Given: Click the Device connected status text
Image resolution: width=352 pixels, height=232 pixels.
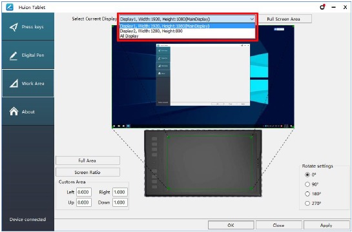Looking at the screenshot, I should click(28, 220).
